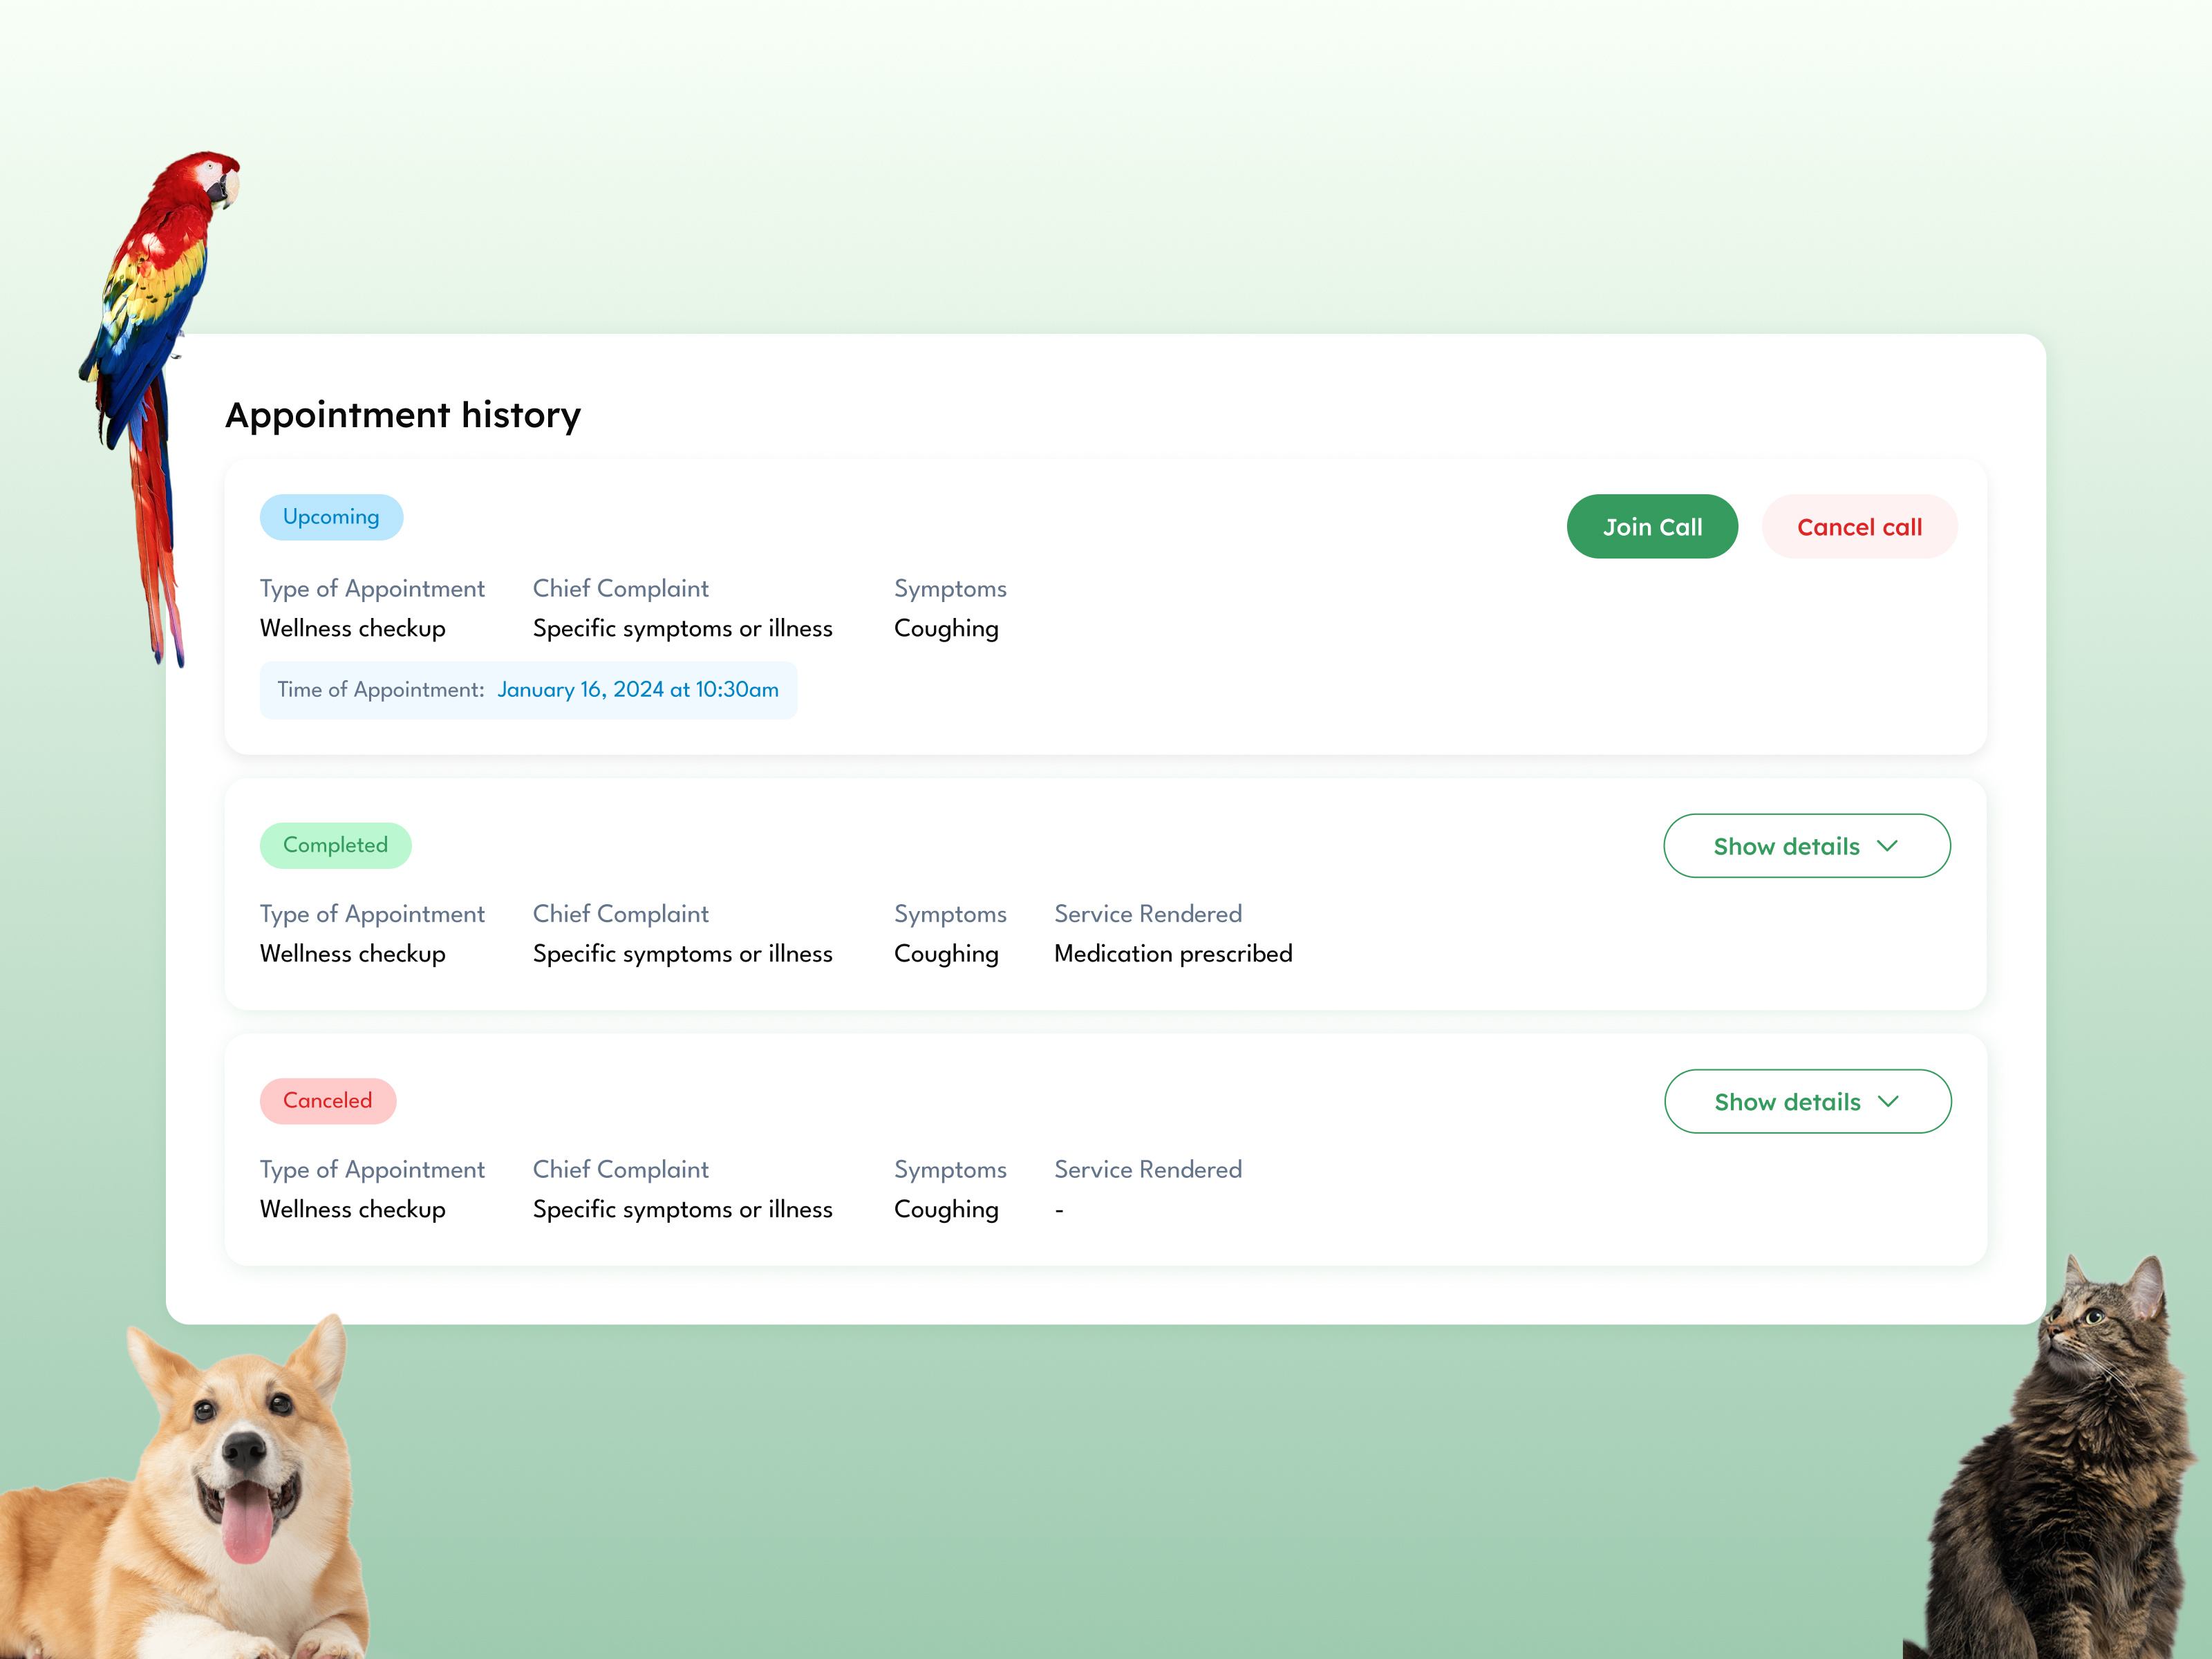The image size is (2212, 1659).
Task: Select the Canceled status badge
Action: point(328,1100)
